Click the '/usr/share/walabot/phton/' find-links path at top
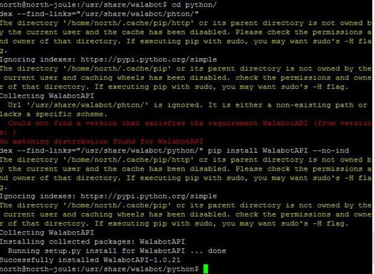Image resolution: width=374 pixels, height=274 pixels. point(140,14)
